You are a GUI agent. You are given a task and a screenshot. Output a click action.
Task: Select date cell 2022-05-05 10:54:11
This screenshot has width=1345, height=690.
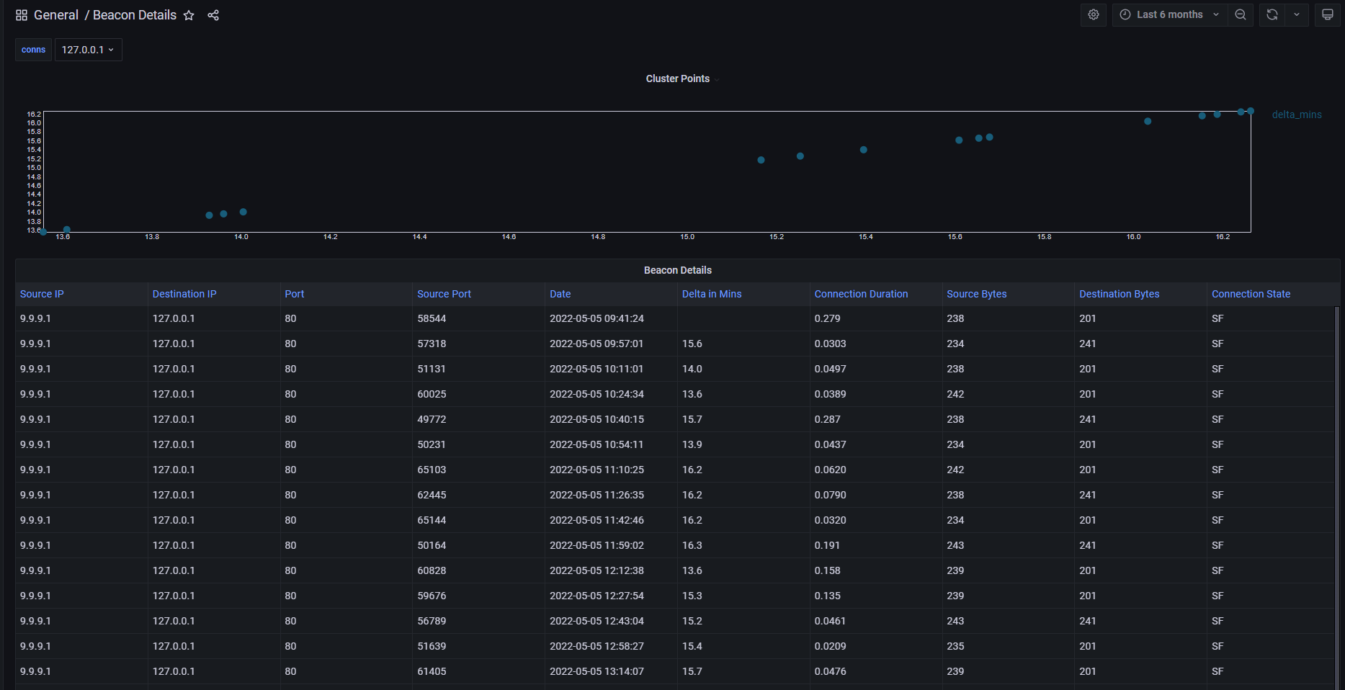click(x=611, y=444)
